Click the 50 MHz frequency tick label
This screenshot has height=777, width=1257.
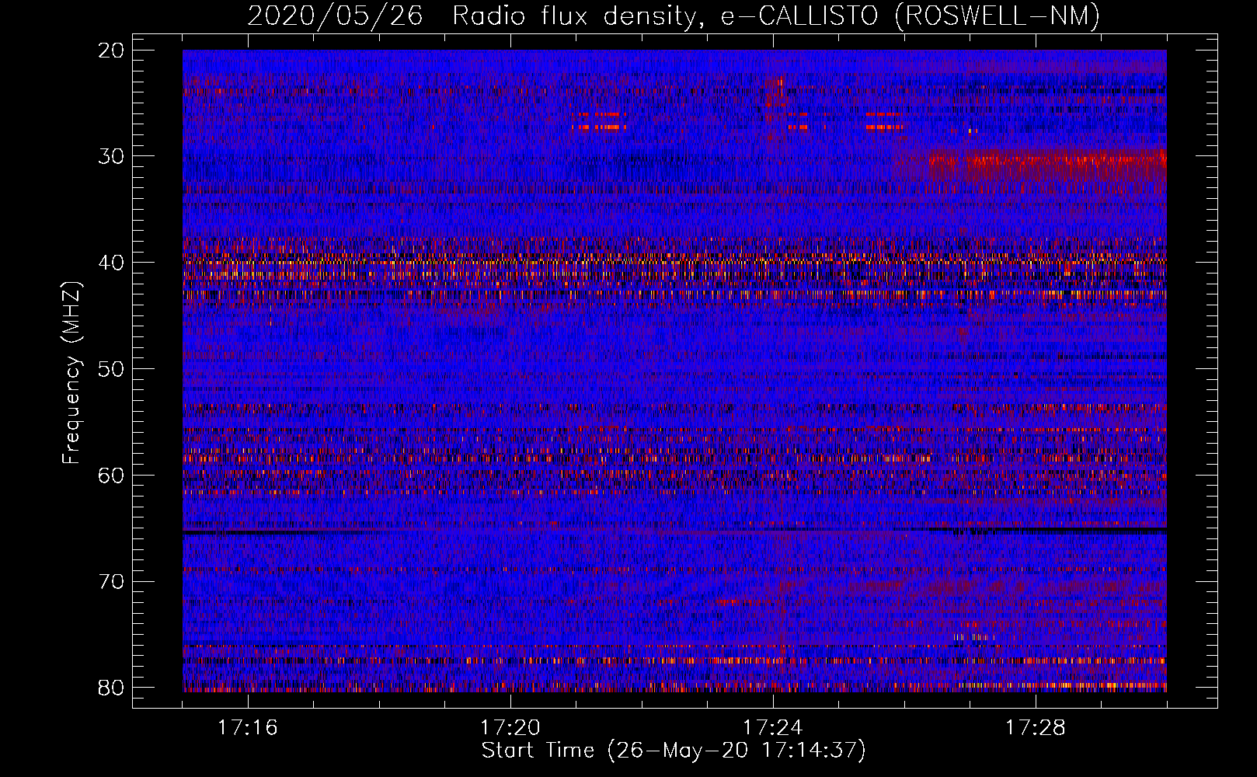coord(112,368)
